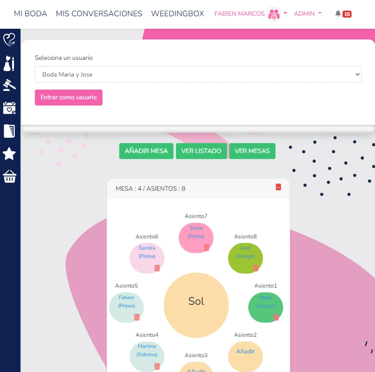
Task: Delete table 4 using the red trash icon
Action: [x=278, y=187]
